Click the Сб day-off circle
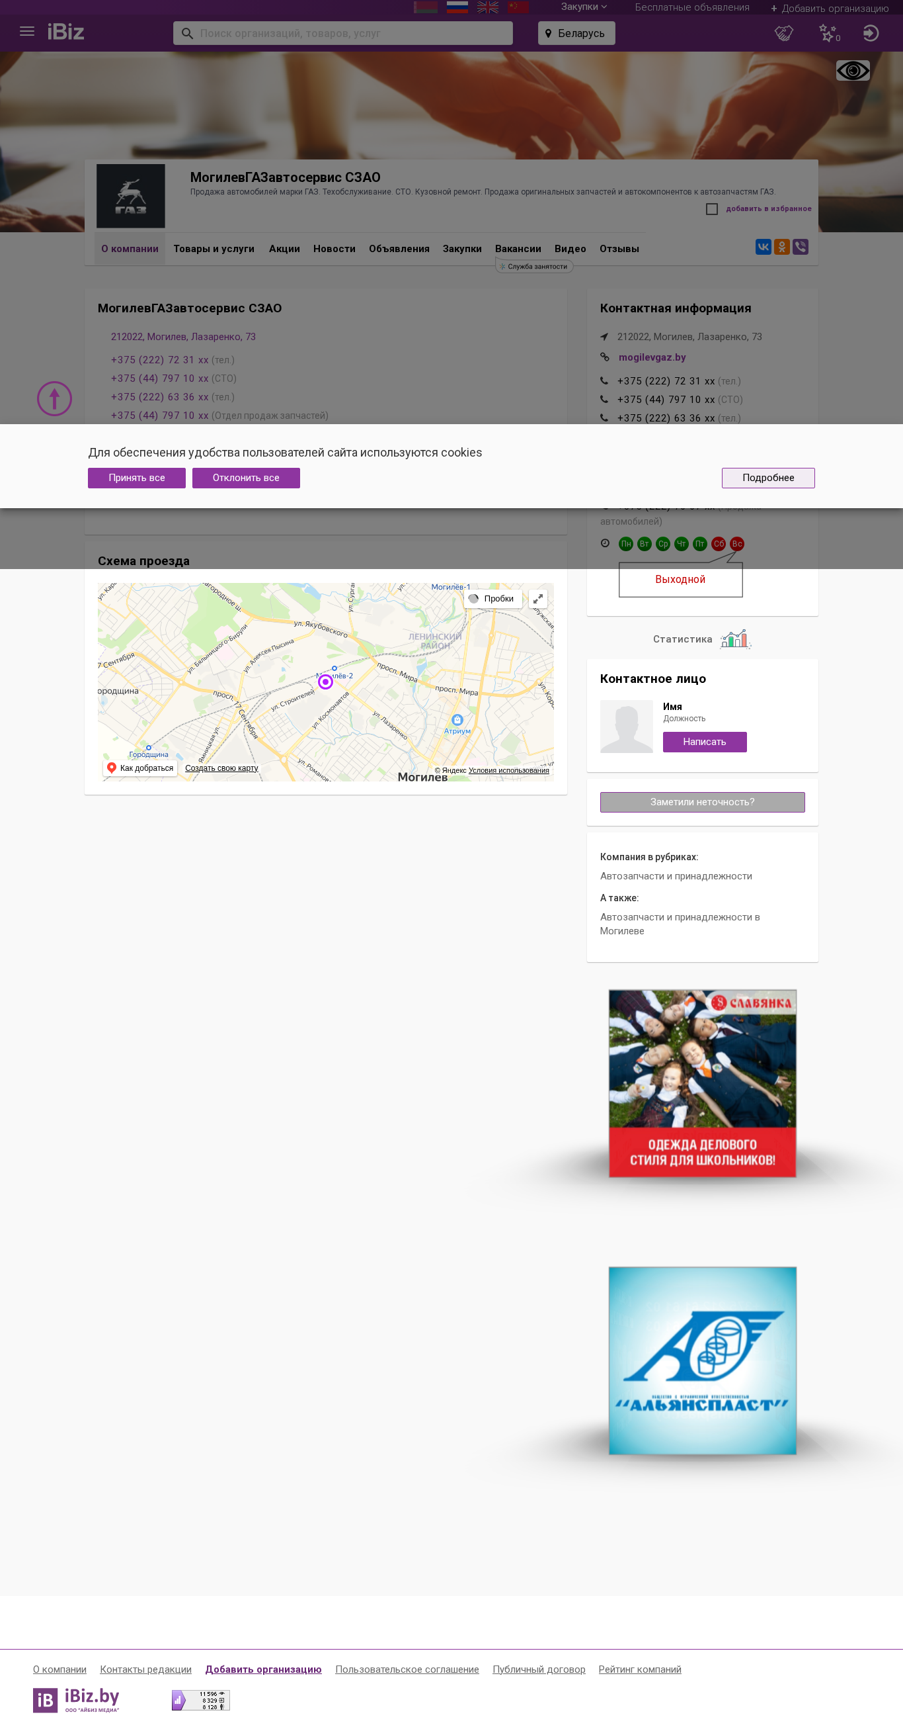 click(x=719, y=544)
